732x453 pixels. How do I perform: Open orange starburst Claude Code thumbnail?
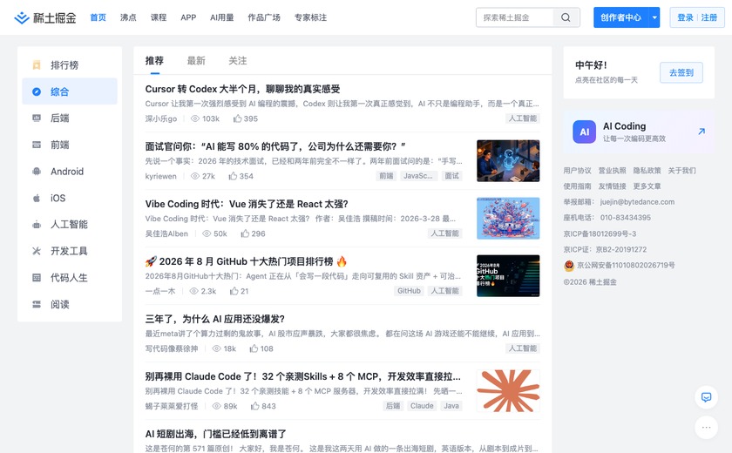(508, 391)
